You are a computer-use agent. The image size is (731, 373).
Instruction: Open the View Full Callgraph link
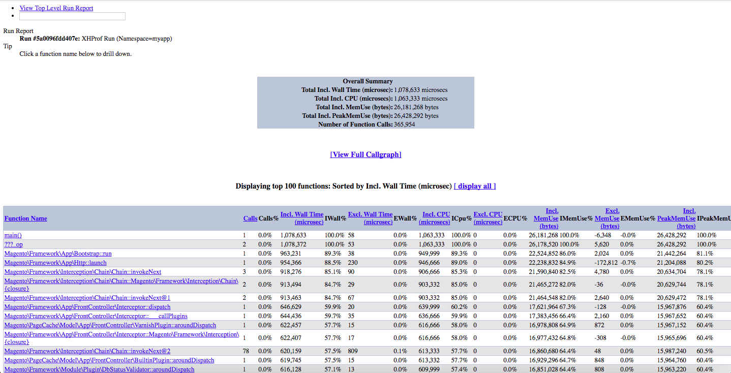365,154
